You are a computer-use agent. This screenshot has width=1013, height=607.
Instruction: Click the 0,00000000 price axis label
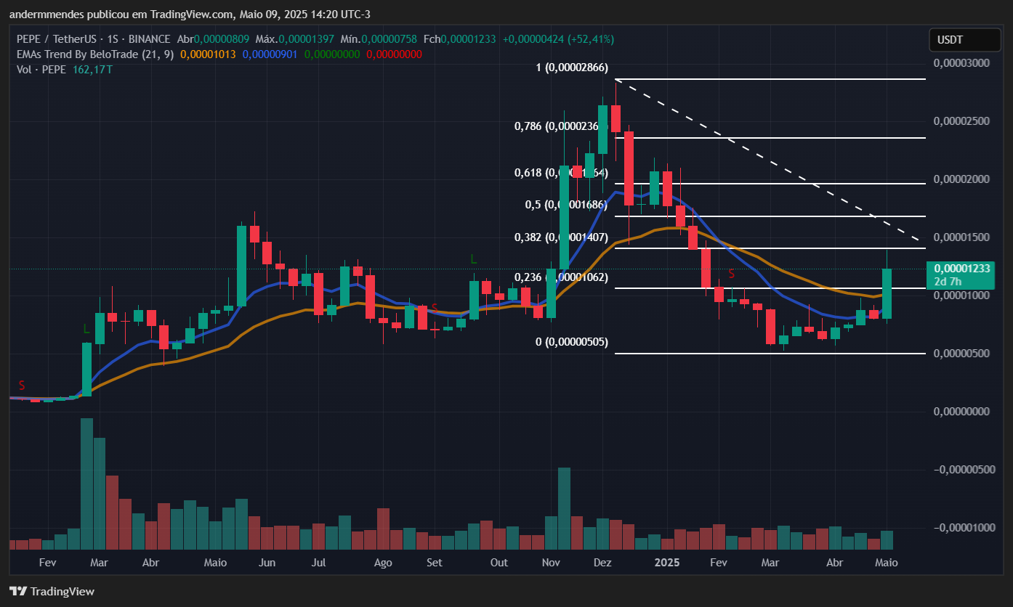click(963, 412)
